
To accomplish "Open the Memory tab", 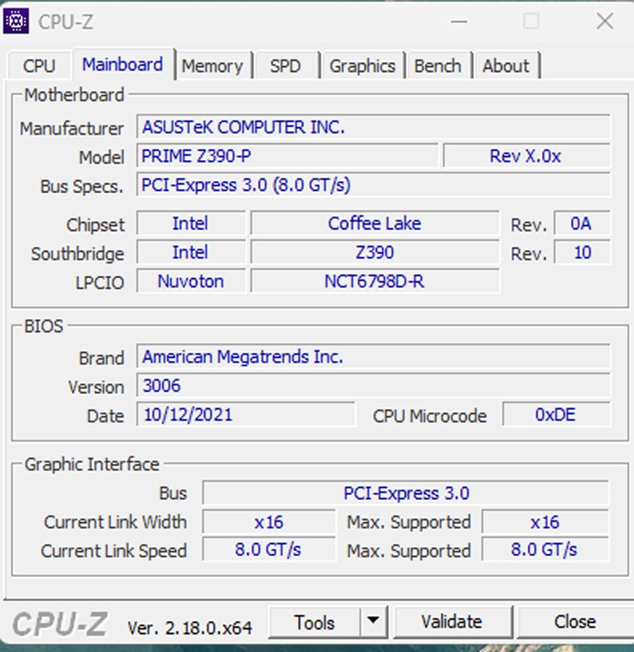I will click(x=213, y=66).
